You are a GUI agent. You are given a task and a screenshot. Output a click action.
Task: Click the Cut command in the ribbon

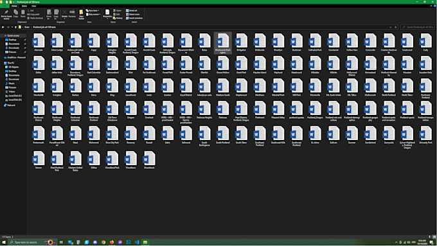tap(31, 10)
